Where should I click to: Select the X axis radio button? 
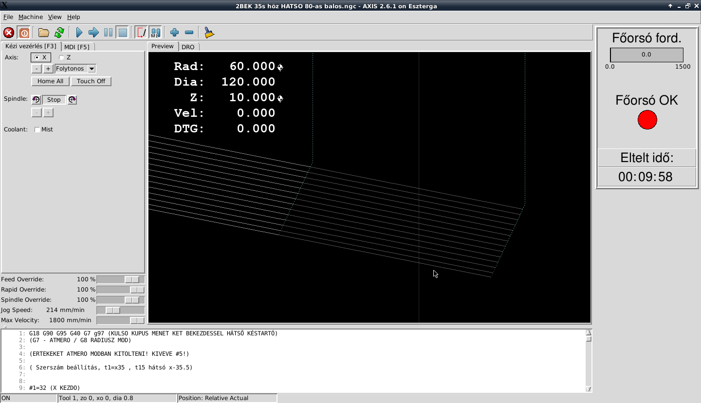click(x=37, y=57)
